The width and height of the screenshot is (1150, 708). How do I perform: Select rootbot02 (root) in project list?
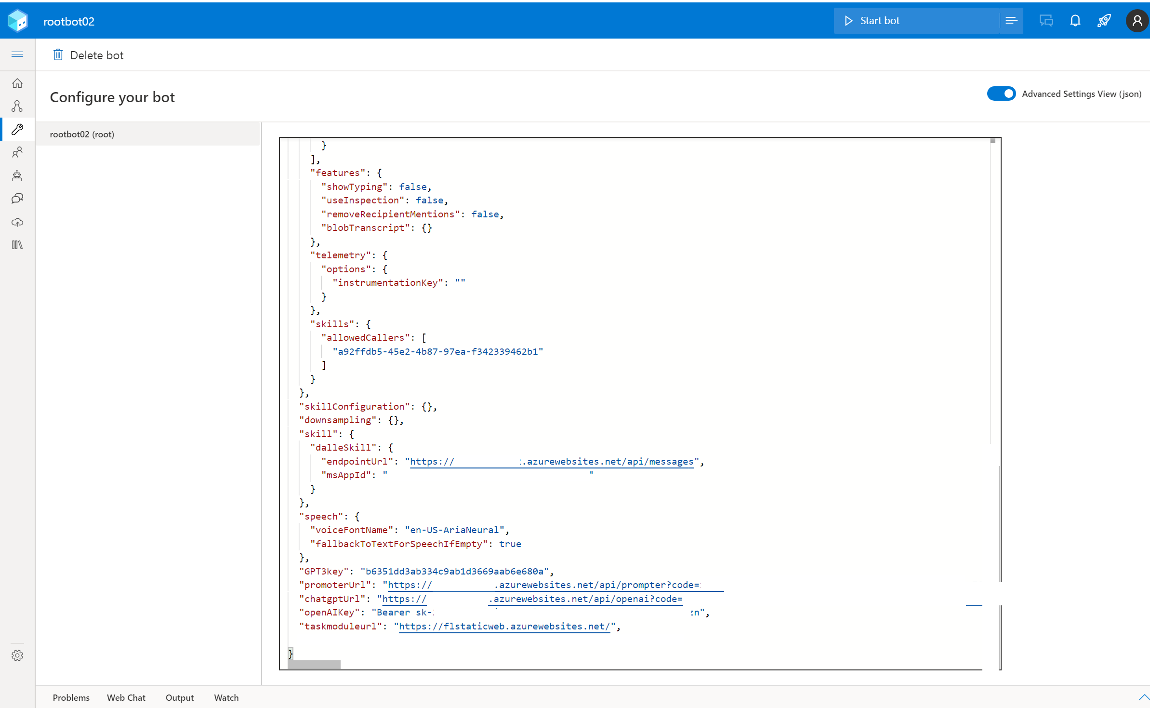pos(148,134)
